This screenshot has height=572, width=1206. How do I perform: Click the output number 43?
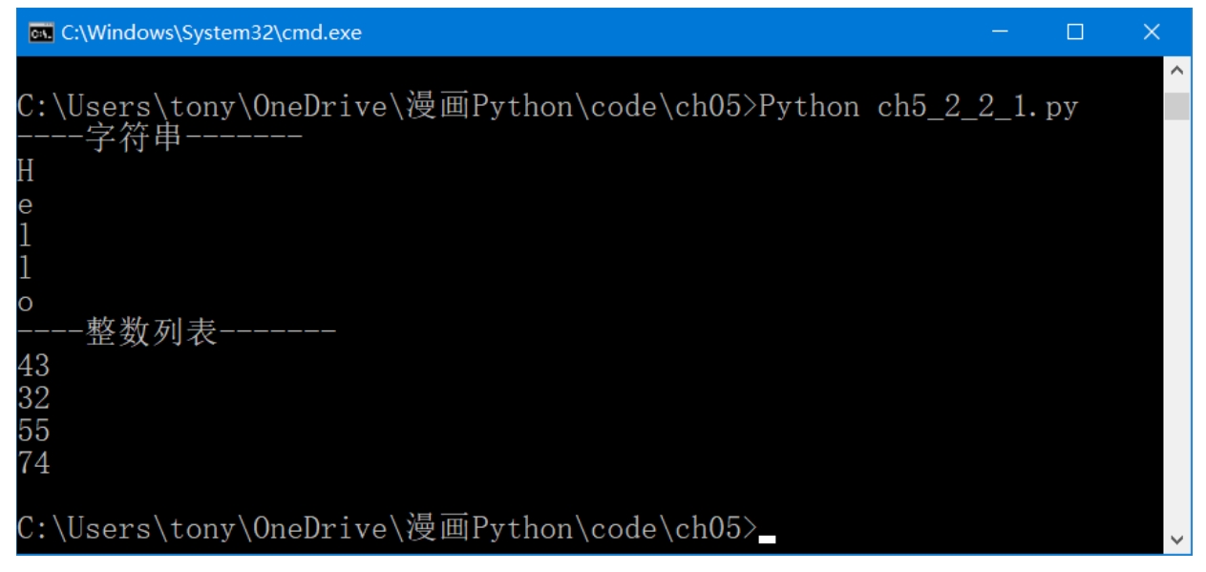click(34, 366)
